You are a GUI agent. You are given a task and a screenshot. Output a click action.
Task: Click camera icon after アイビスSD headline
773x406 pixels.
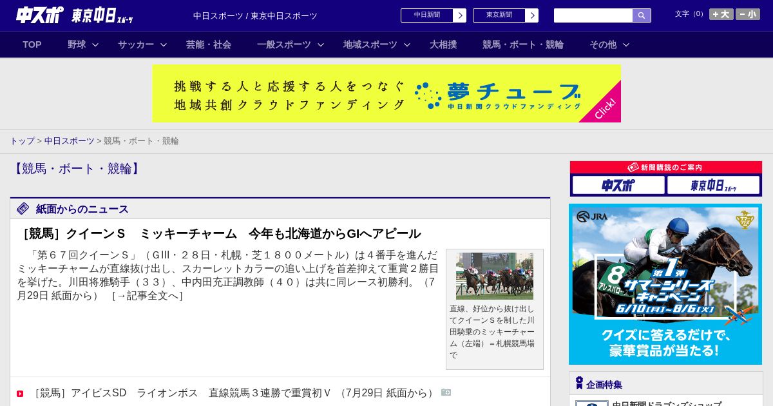tap(446, 392)
